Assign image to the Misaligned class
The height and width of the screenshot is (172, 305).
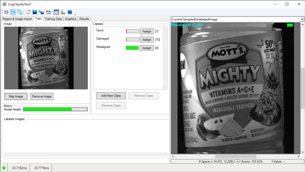click(x=147, y=48)
